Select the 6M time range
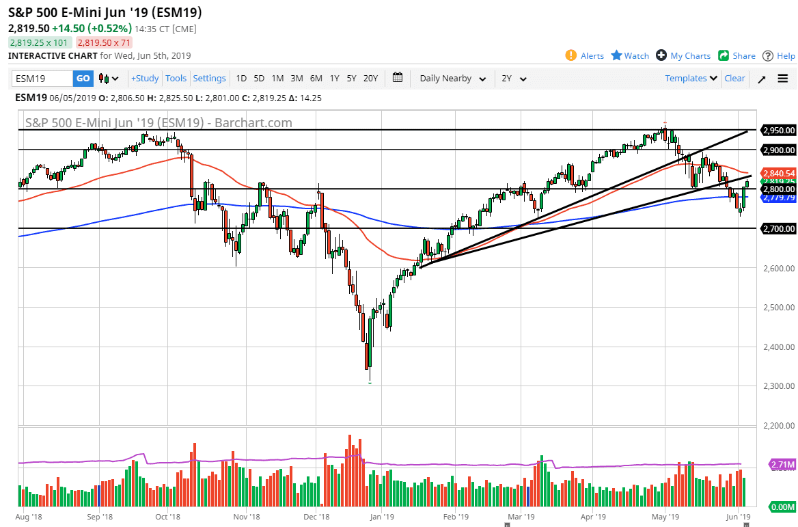The width and height of the screenshot is (798, 527). (x=316, y=79)
